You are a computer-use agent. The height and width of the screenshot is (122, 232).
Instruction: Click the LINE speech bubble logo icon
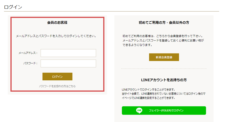tap(139, 110)
